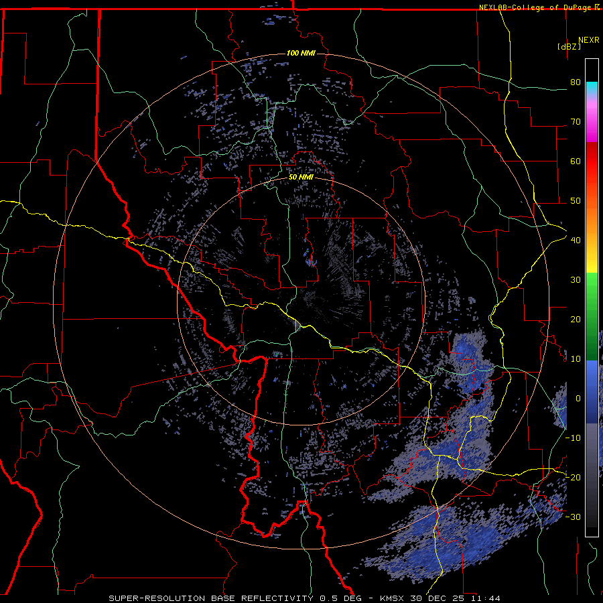603x603 pixels.
Task: Click the 80 value on the dBZ scale
Action: pos(576,82)
